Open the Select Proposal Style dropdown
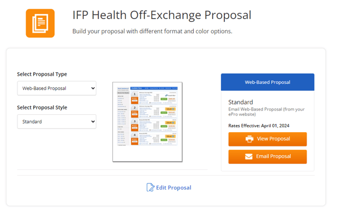Screen dimensions: 337x215 57,121
